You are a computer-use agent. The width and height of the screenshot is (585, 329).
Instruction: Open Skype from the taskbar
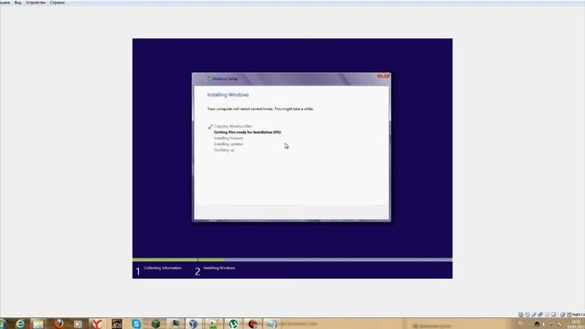click(136, 324)
